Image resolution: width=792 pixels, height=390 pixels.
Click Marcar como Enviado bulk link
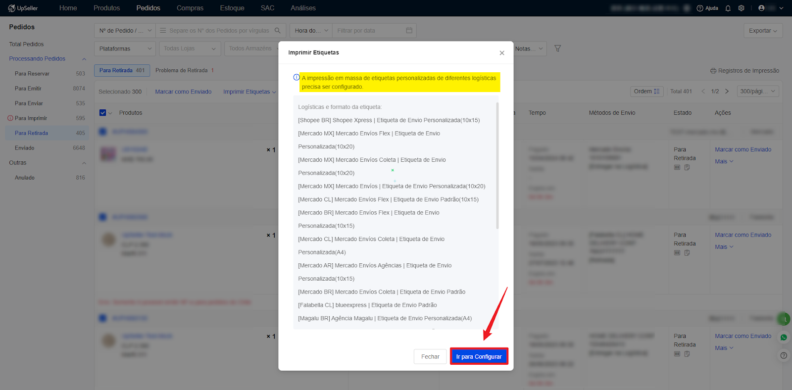183,92
